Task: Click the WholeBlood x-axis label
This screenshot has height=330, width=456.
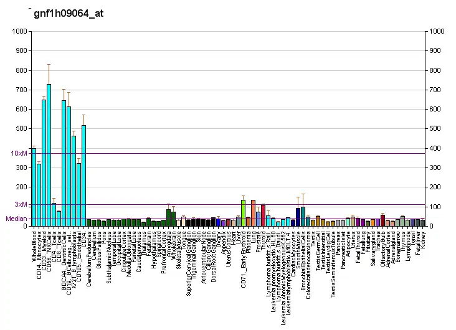Action: point(34,245)
